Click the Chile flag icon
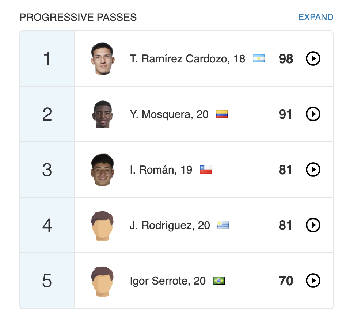Viewport: 346px width, 320px height. (x=206, y=170)
